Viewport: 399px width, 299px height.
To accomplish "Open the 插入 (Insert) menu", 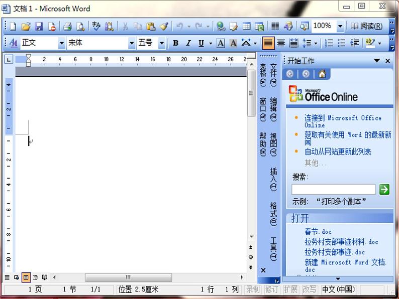I will coord(273,179).
